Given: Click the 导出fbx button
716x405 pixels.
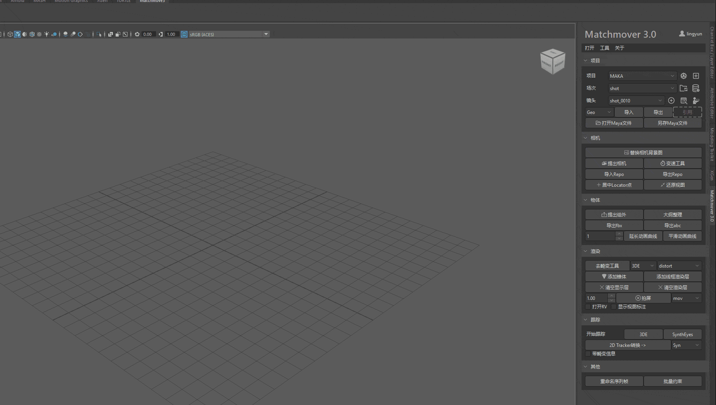Looking at the screenshot, I should click(614, 226).
